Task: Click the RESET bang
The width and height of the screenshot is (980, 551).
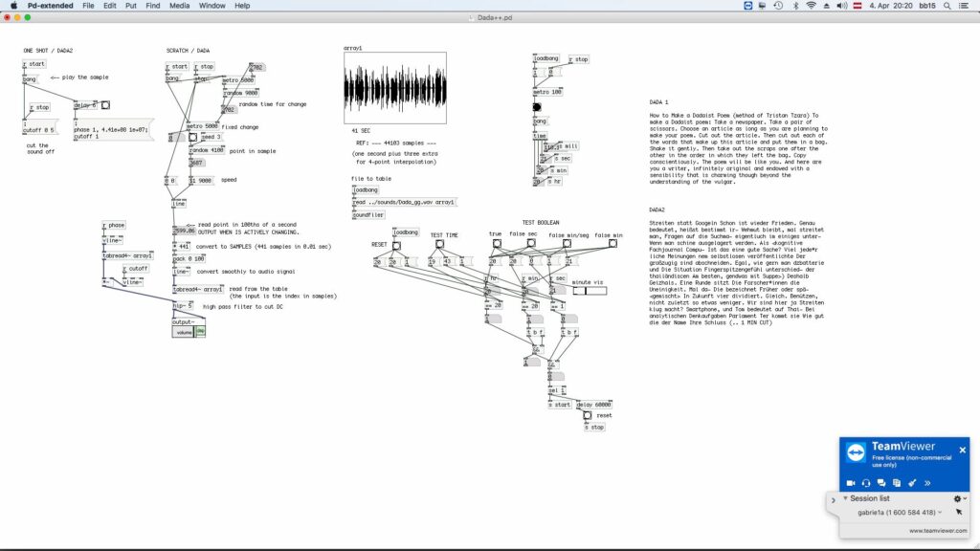Action: [396, 246]
